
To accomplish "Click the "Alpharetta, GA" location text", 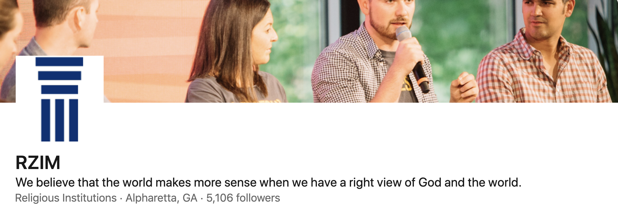I will tap(161, 198).
